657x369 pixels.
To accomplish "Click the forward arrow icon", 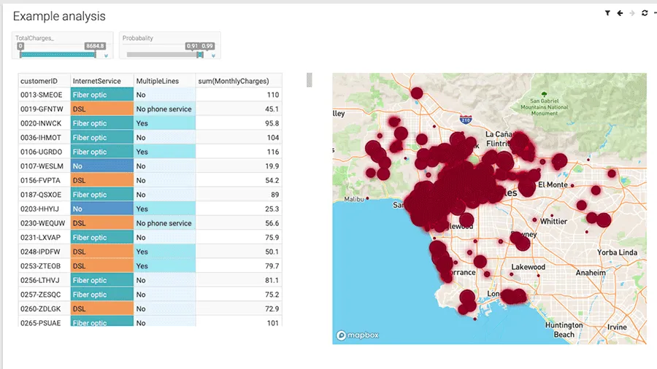I will coord(632,13).
